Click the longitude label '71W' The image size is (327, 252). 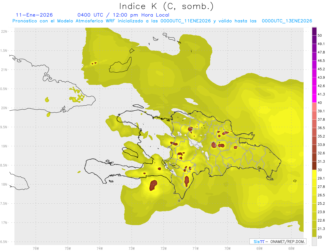[x=195, y=248]
